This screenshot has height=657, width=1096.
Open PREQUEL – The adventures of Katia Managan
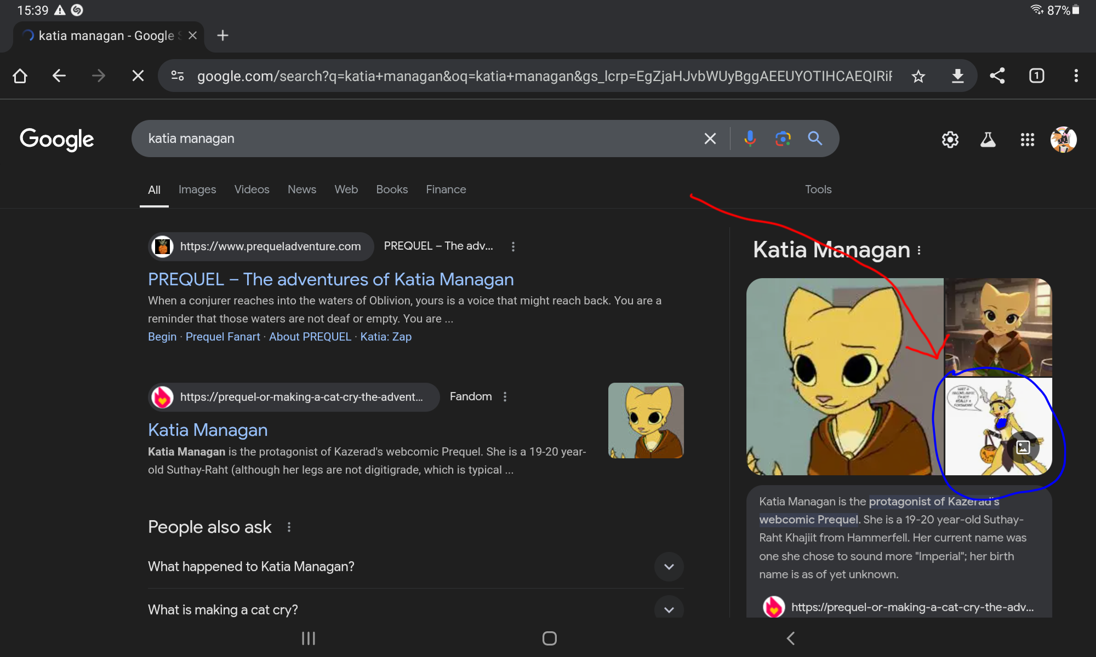pyautogui.click(x=331, y=279)
